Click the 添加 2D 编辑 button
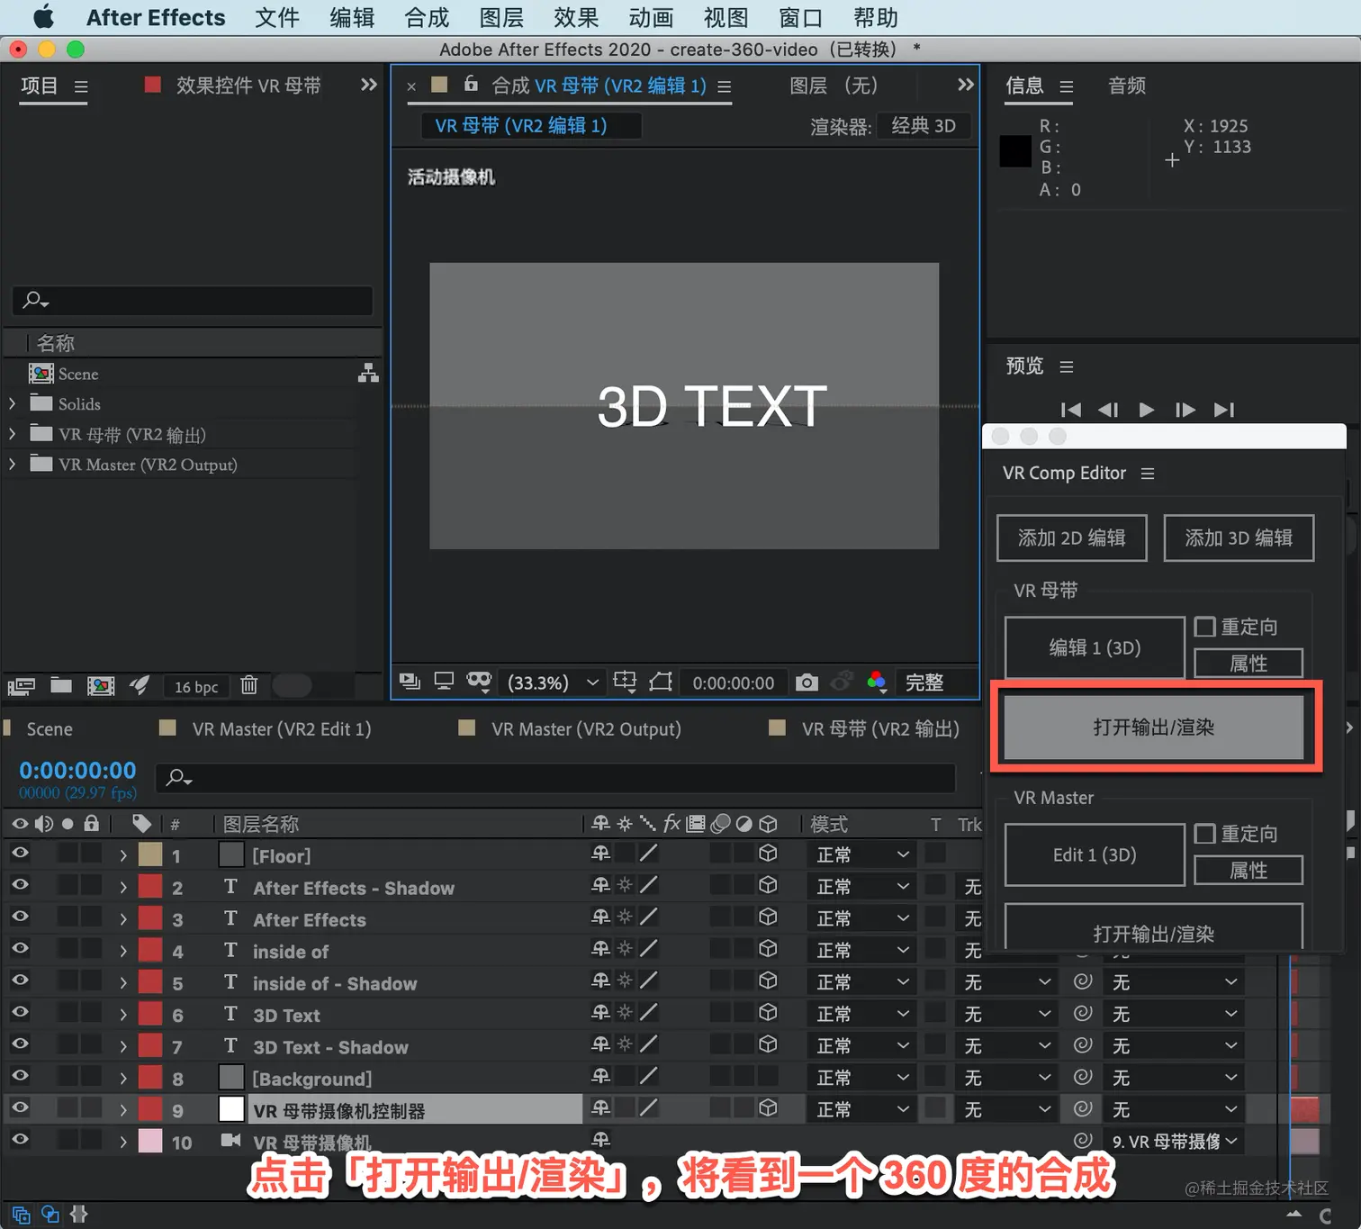The width and height of the screenshot is (1361, 1229). (1072, 538)
